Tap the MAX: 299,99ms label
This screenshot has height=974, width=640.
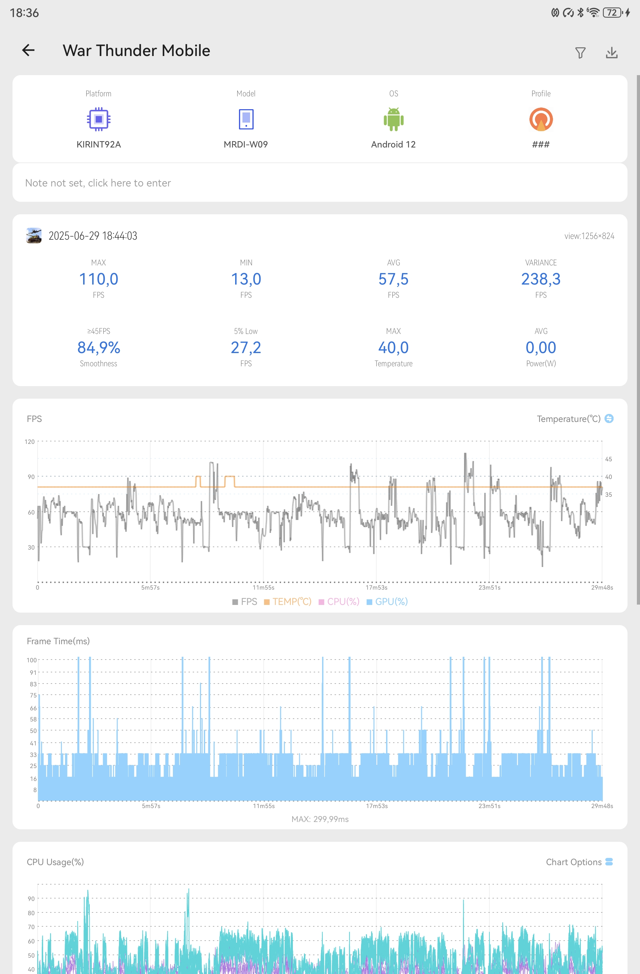tap(320, 819)
